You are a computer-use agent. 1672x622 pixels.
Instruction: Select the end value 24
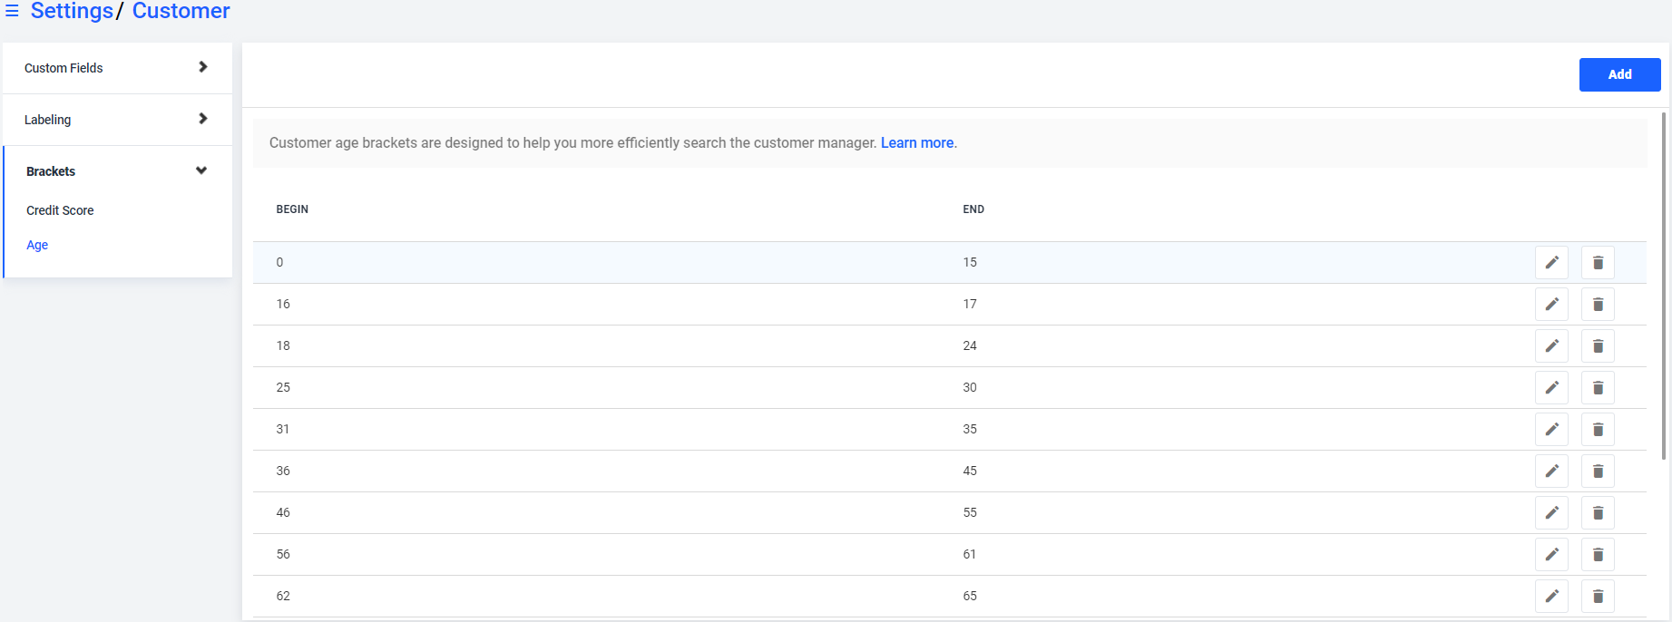coord(970,346)
